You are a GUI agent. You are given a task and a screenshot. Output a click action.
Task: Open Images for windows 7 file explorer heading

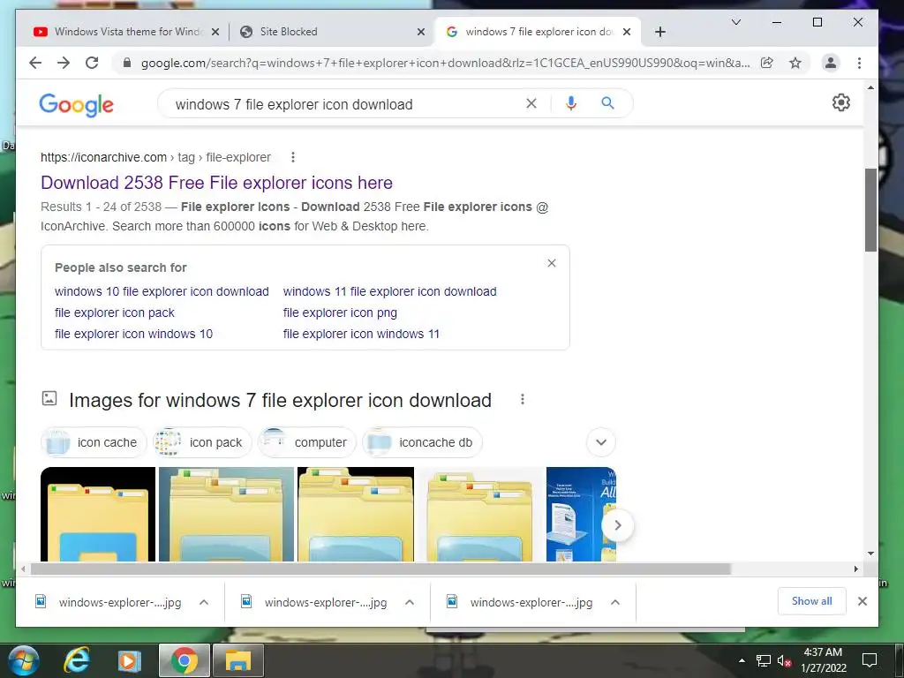[280, 400]
